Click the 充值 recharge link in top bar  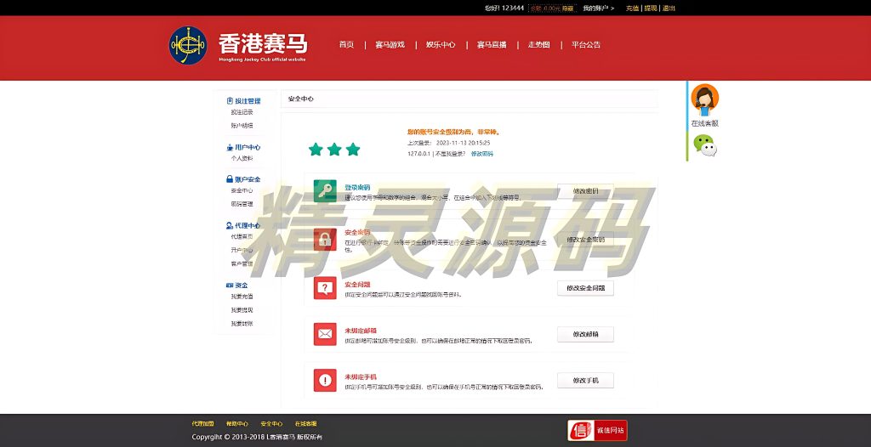632,8
